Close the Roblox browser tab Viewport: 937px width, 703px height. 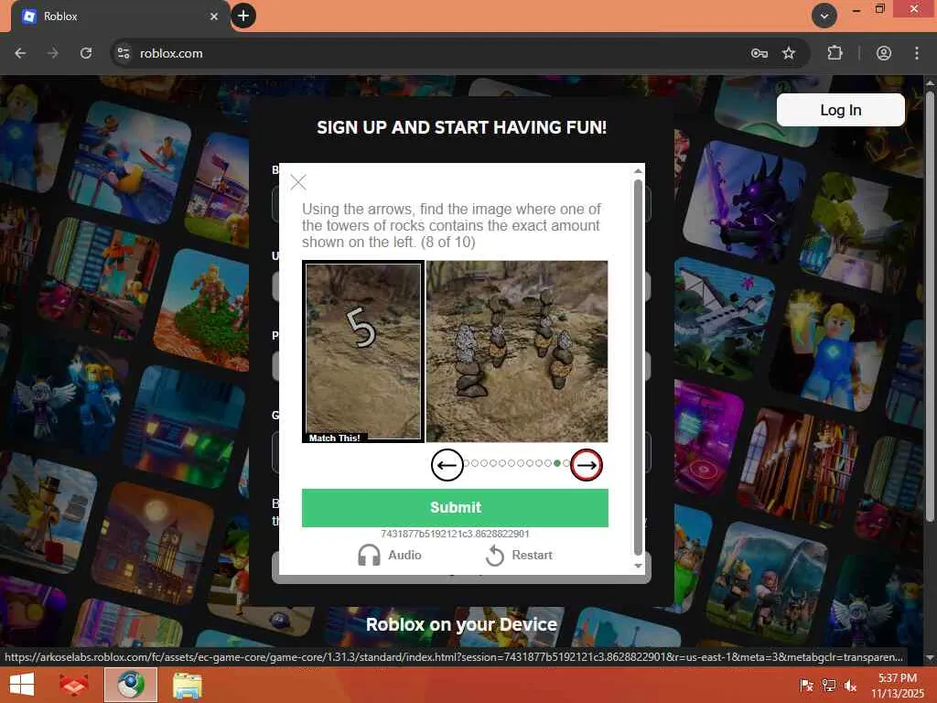(214, 16)
